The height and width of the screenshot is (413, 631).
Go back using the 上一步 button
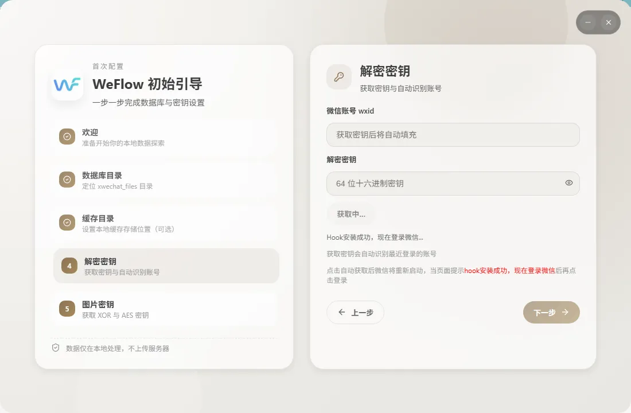pos(355,313)
